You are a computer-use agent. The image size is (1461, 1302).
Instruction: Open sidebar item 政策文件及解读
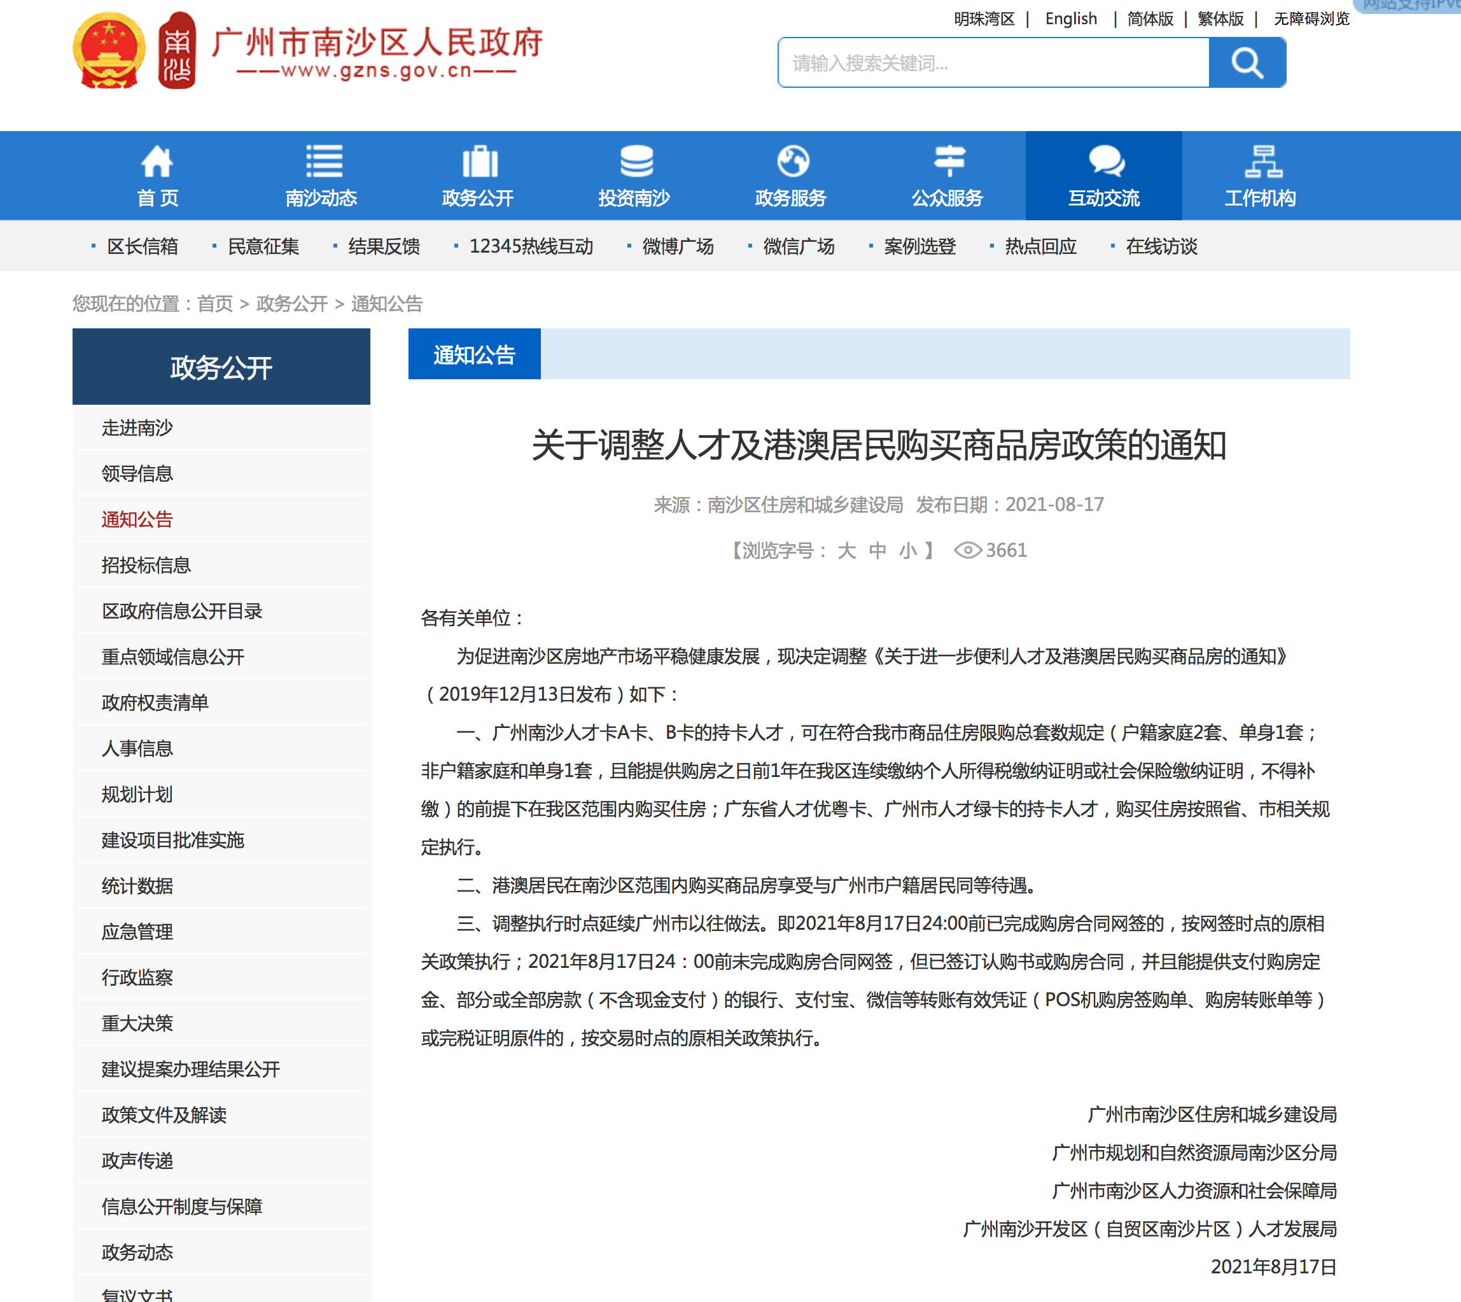(164, 1114)
